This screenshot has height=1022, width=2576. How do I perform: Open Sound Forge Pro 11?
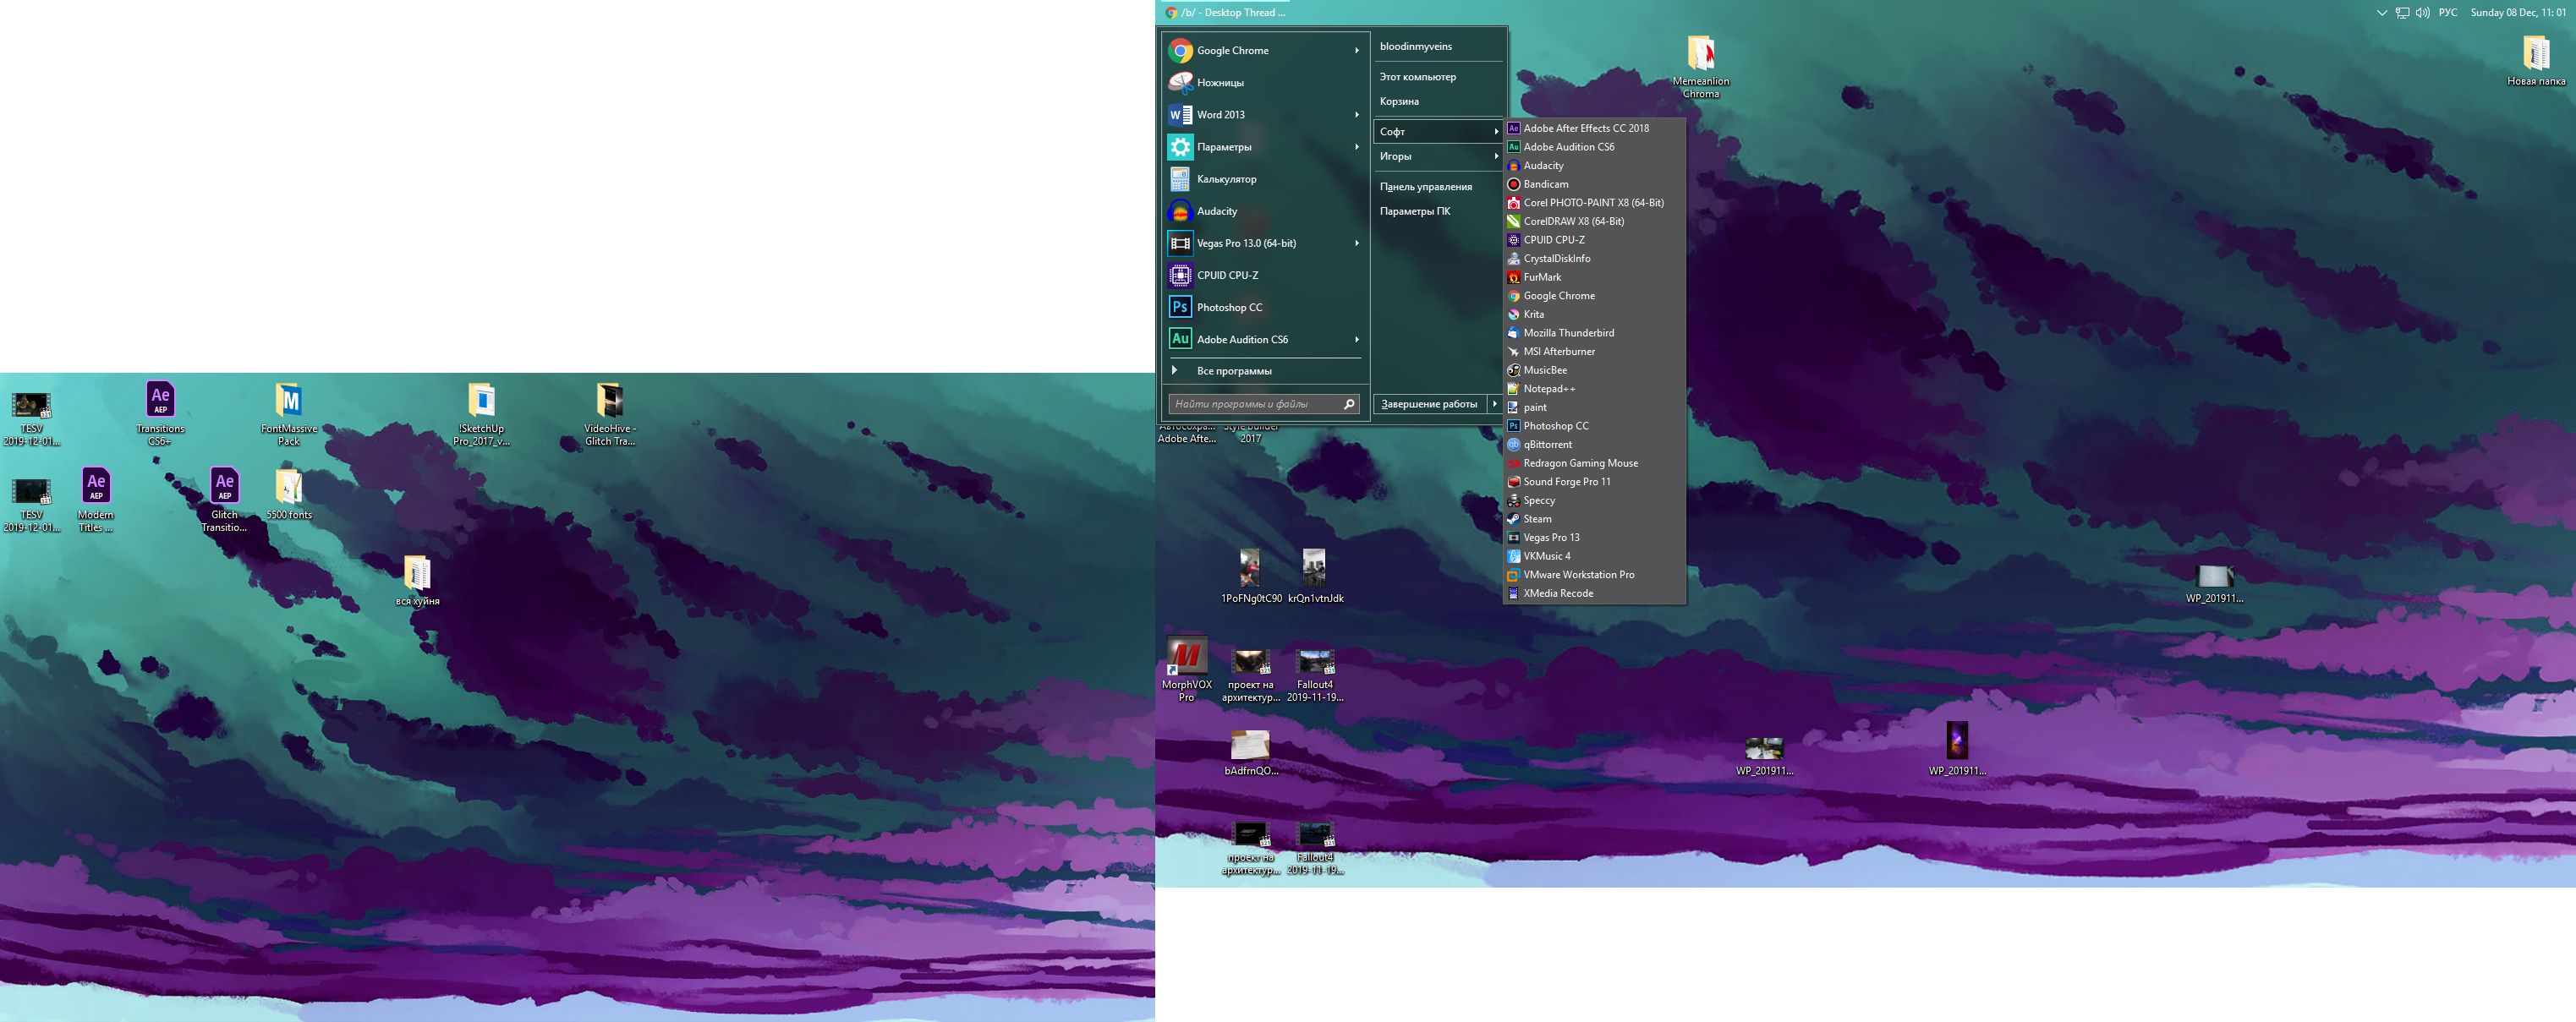pyautogui.click(x=1595, y=481)
